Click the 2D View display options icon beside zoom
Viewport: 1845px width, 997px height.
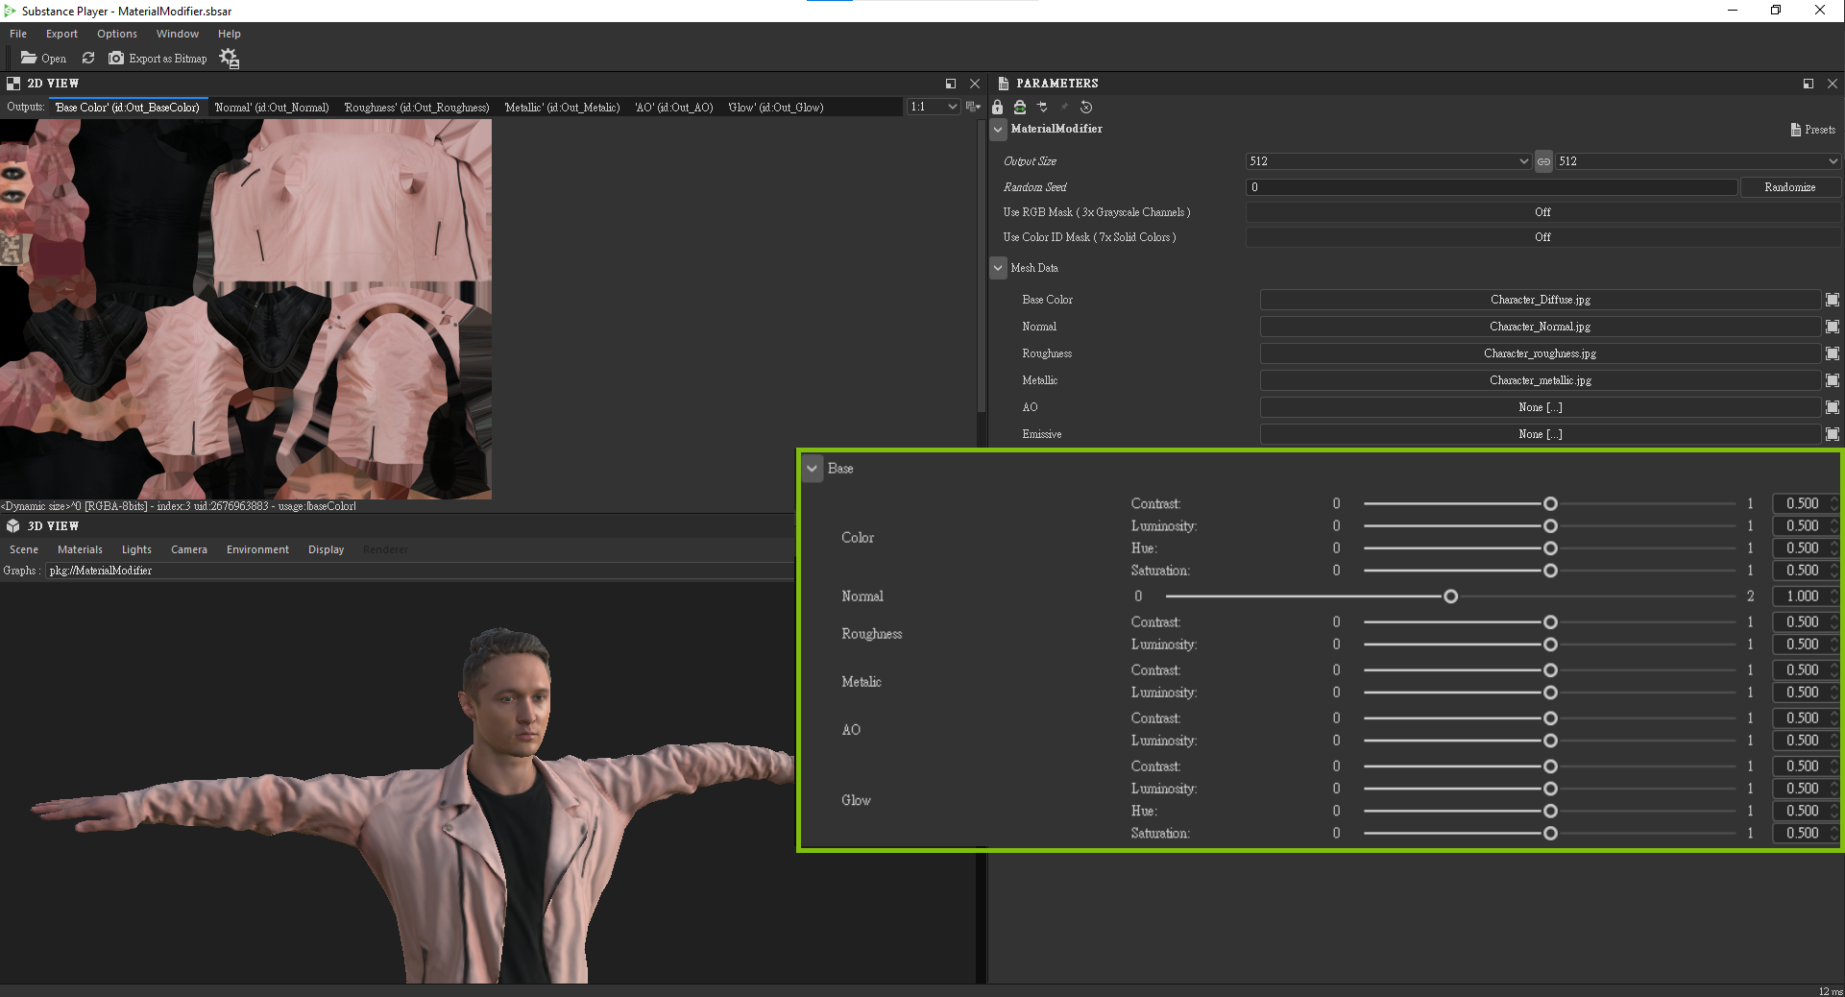point(973,107)
